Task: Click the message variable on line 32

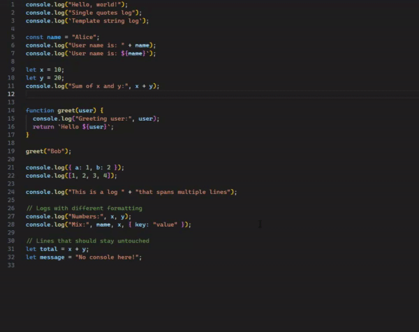Action: [x=52, y=257]
